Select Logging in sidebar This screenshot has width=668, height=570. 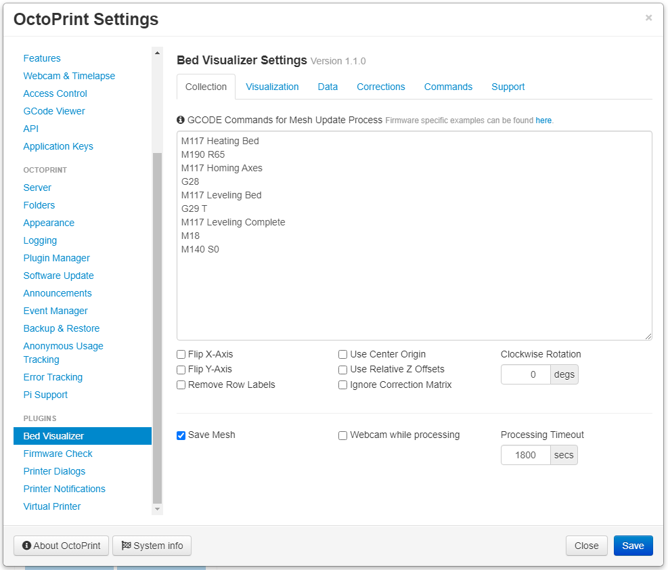(x=40, y=240)
